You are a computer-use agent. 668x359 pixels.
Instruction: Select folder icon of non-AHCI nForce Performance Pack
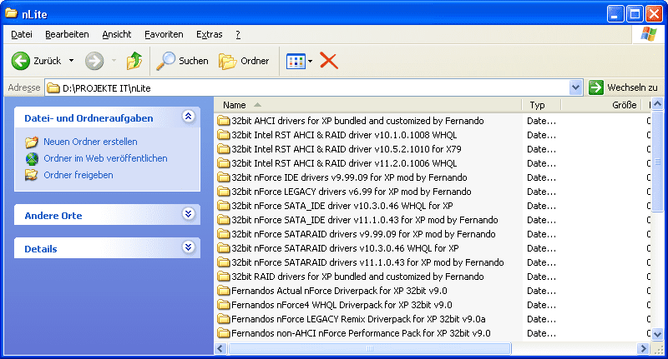coord(223,333)
